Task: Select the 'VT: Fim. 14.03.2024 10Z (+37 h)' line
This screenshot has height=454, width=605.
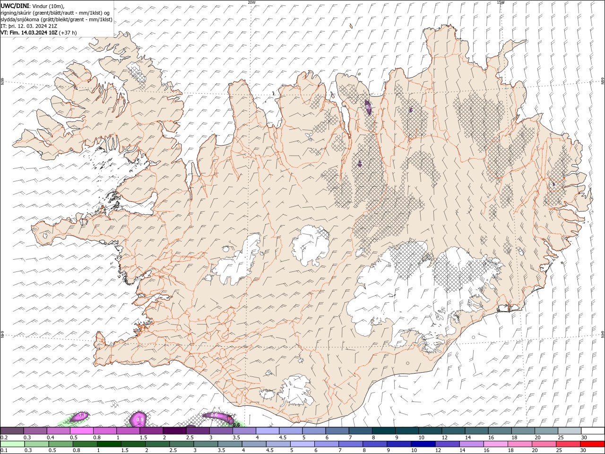Action: [39, 33]
